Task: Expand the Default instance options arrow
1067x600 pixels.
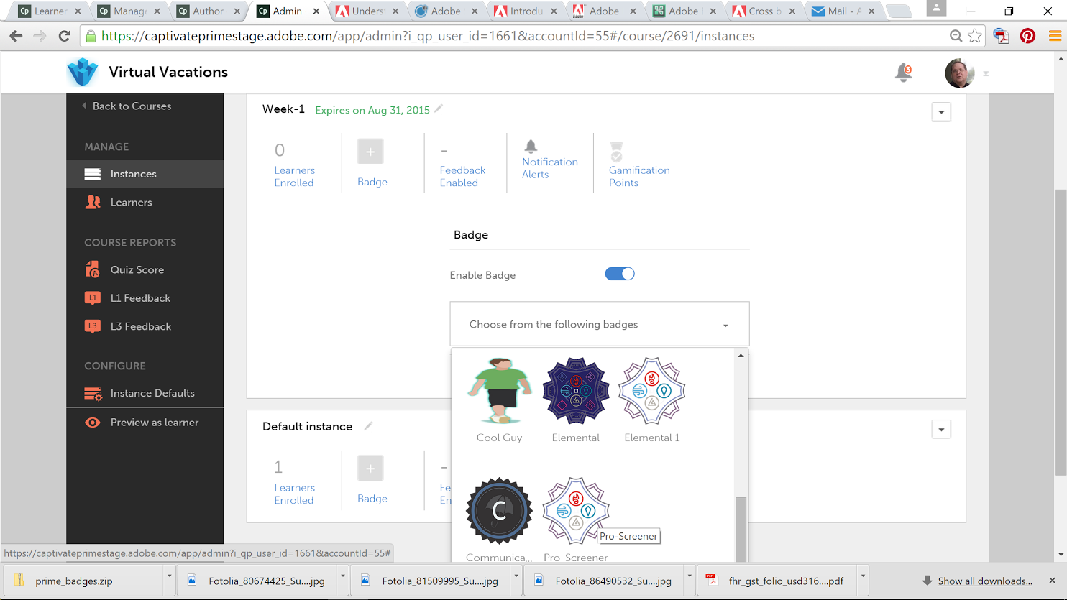Action: [x=941, y=430]
